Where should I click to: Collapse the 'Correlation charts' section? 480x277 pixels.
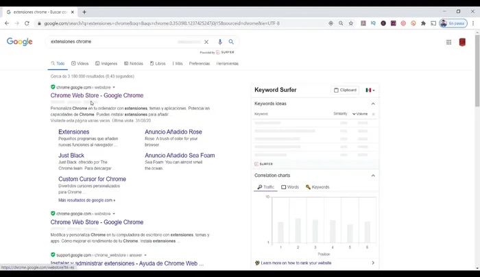373,176
